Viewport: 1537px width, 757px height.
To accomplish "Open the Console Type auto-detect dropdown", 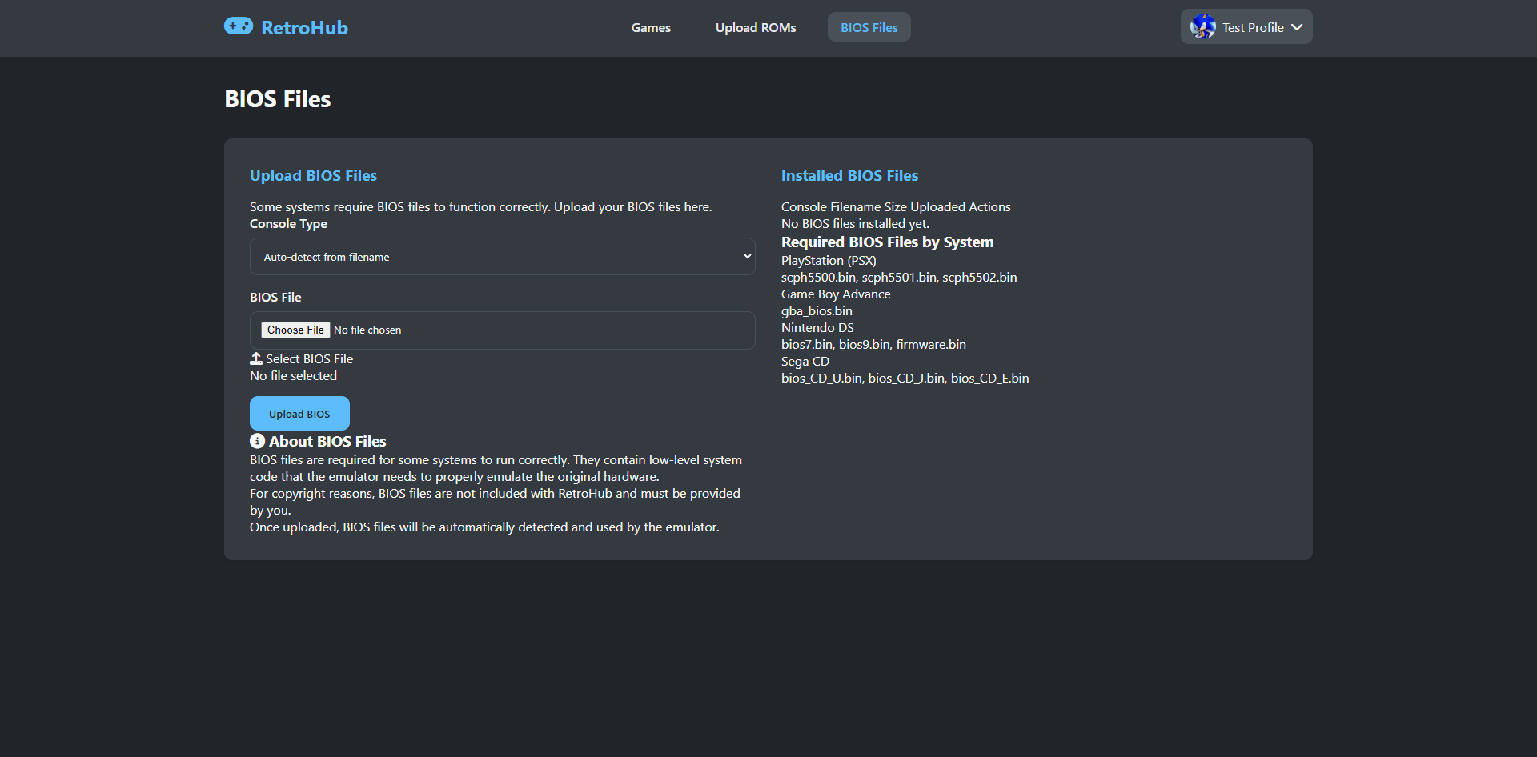I will [x=502, y=257].
